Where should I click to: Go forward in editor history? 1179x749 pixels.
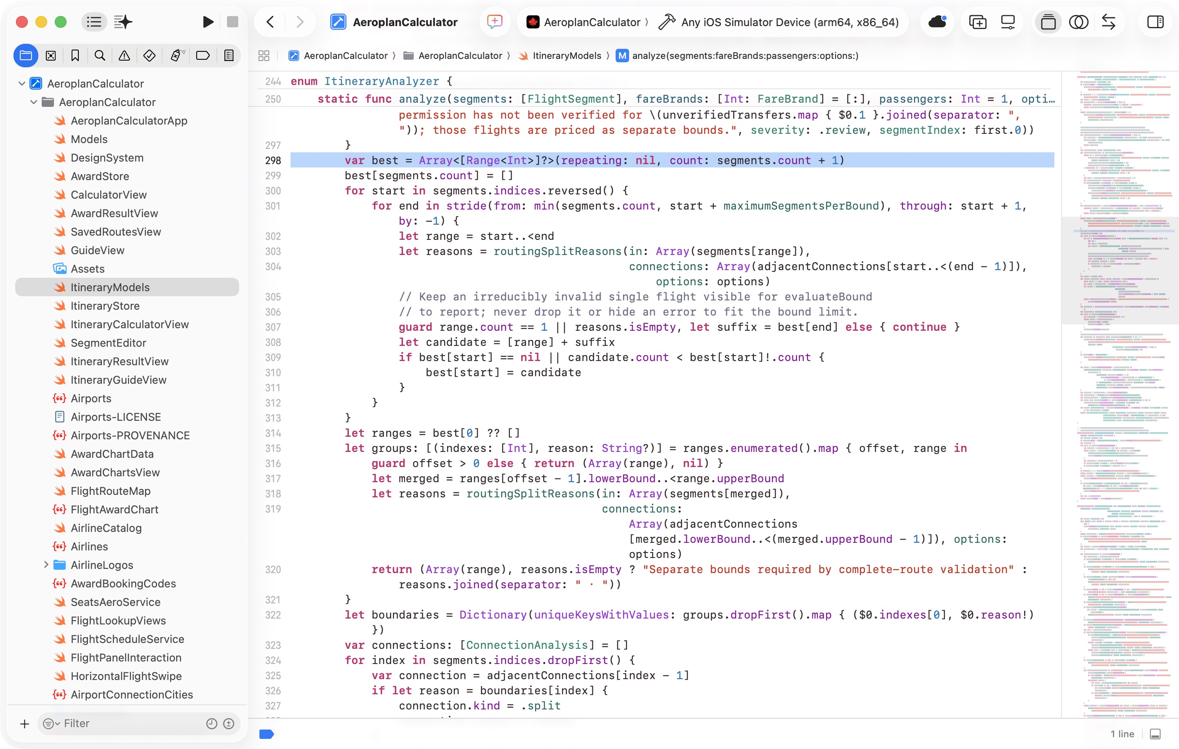(300, 22)
